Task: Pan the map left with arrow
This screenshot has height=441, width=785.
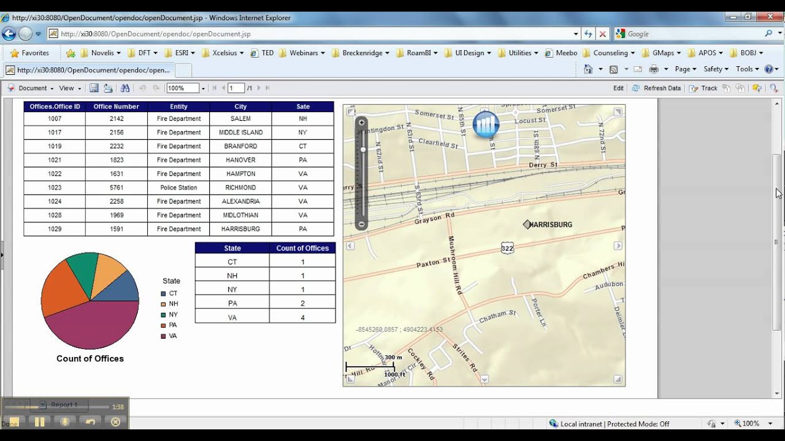Action: coord(350,246)
